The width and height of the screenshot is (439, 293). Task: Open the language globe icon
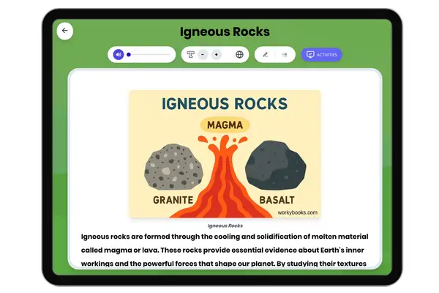[x=239, y=54]
